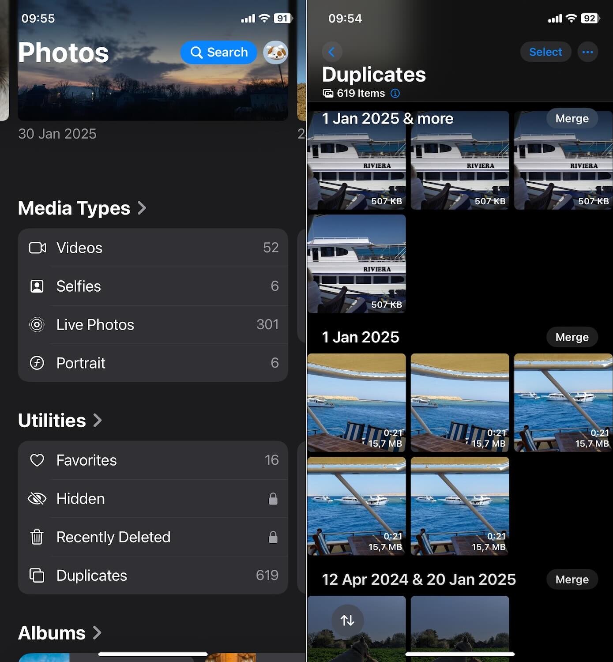Click the Portrait aperture f icon

37,363
